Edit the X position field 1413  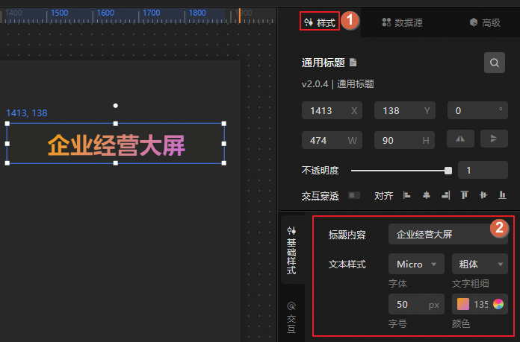332,110
